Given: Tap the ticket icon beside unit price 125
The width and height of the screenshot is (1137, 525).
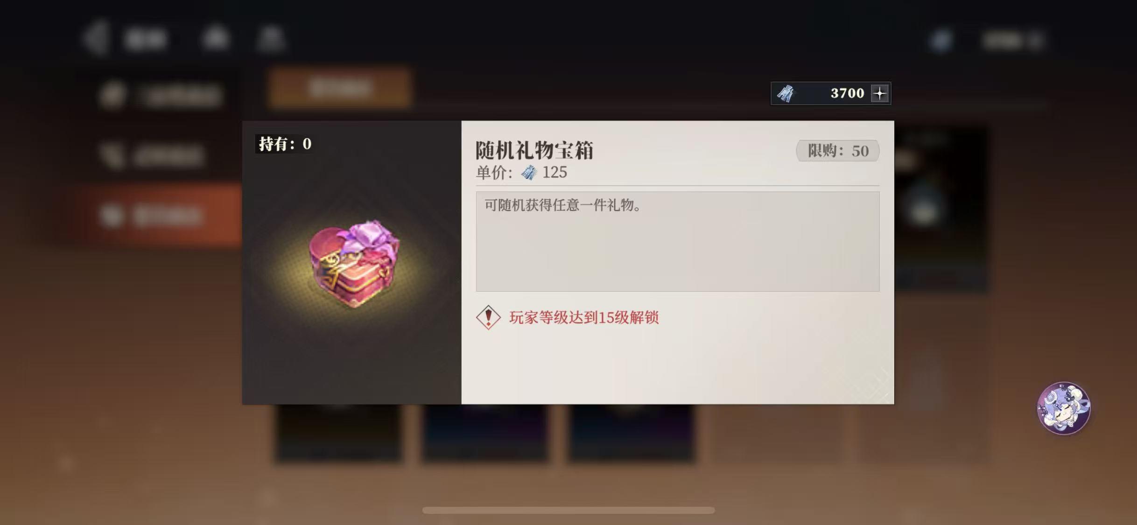Looking at the screenshot, I should [x=529, y=173].
